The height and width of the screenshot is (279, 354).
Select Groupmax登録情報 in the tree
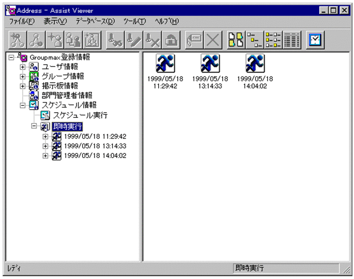pyautogui.click(x=60, y=57)
